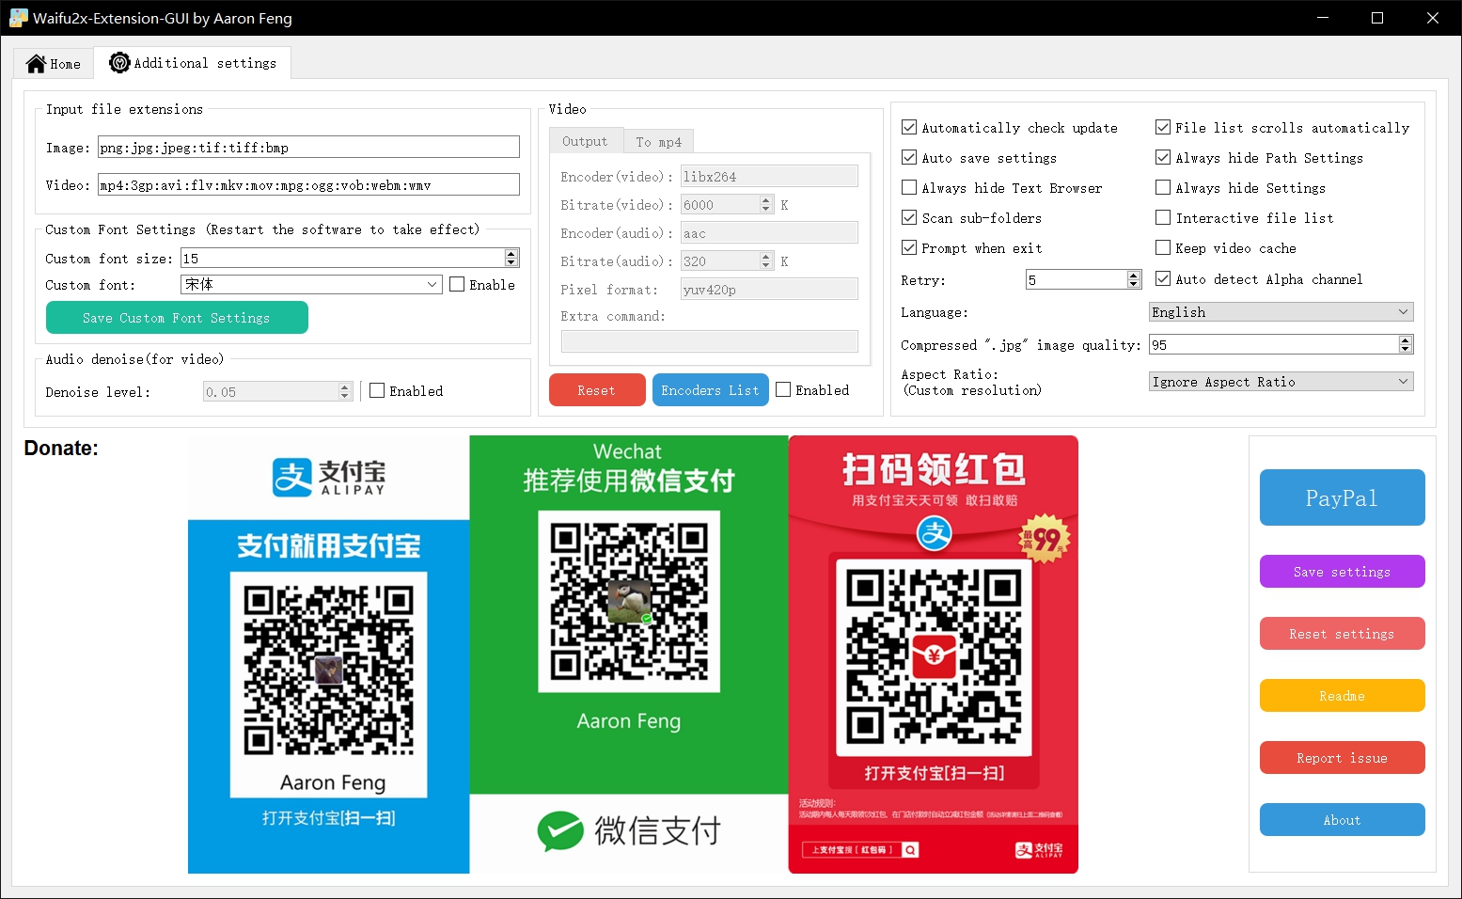Click the PayPal donate button

click(1342, 497)
